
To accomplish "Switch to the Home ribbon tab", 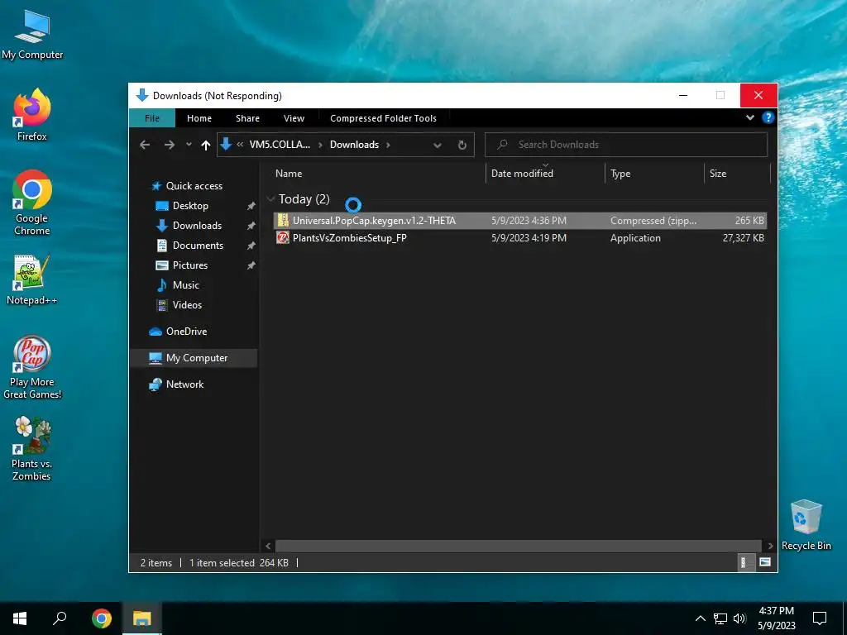I will 199,117.
